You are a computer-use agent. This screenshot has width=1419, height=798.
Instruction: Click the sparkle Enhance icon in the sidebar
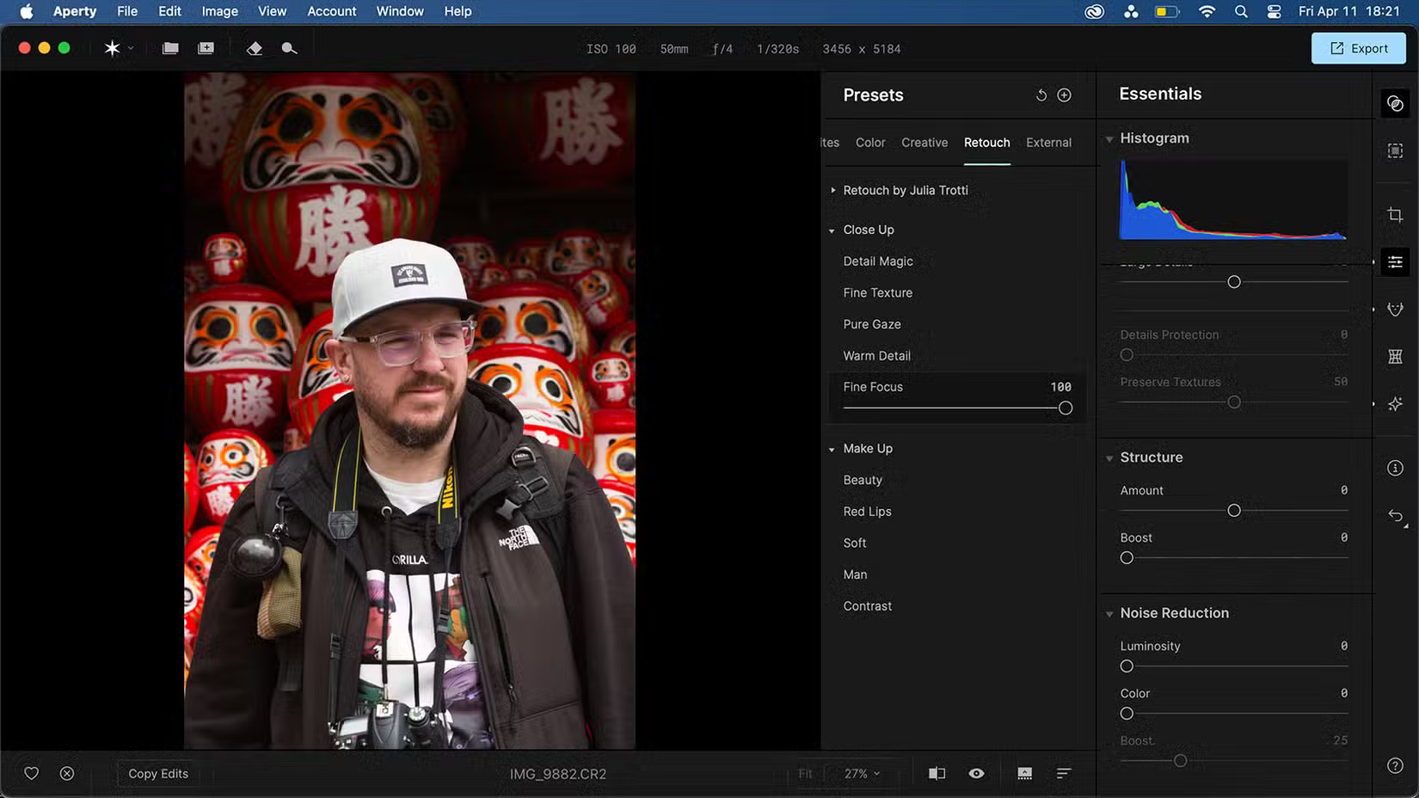[1394, 403]
